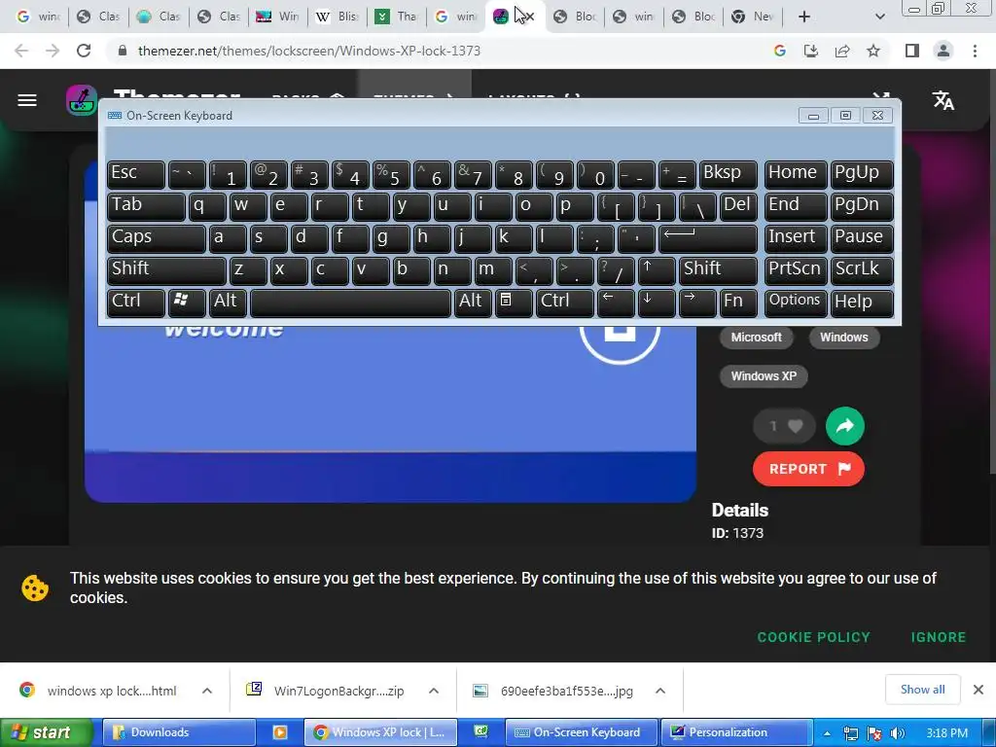Open new tab with plus button
The height and width of the screenshot is (747, 996).
(x=804, y=17)
